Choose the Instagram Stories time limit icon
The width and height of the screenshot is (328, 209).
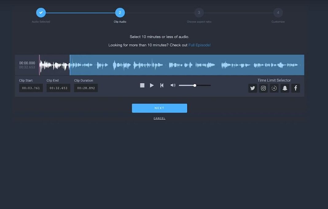[x=274, y=88]
